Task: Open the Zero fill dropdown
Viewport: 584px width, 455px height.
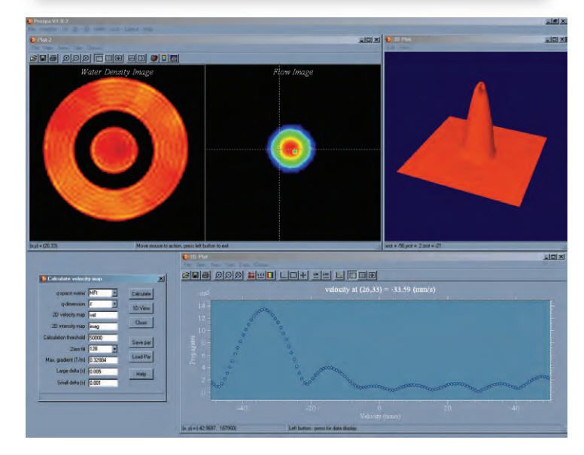Action: pyautogui.click(x=114, y=349)
